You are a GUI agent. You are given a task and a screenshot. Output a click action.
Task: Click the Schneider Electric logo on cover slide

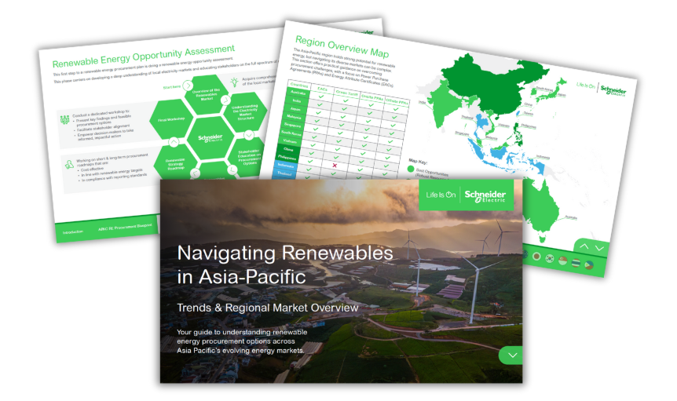coord(485,195)
